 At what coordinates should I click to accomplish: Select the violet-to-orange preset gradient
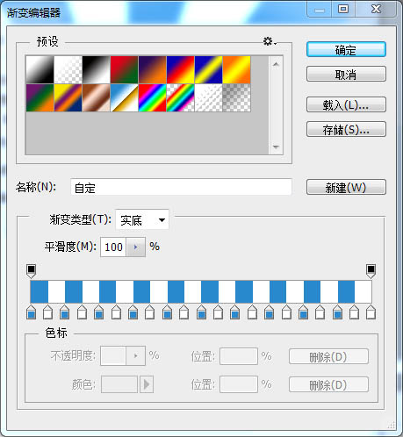click(x=152, y=69)
